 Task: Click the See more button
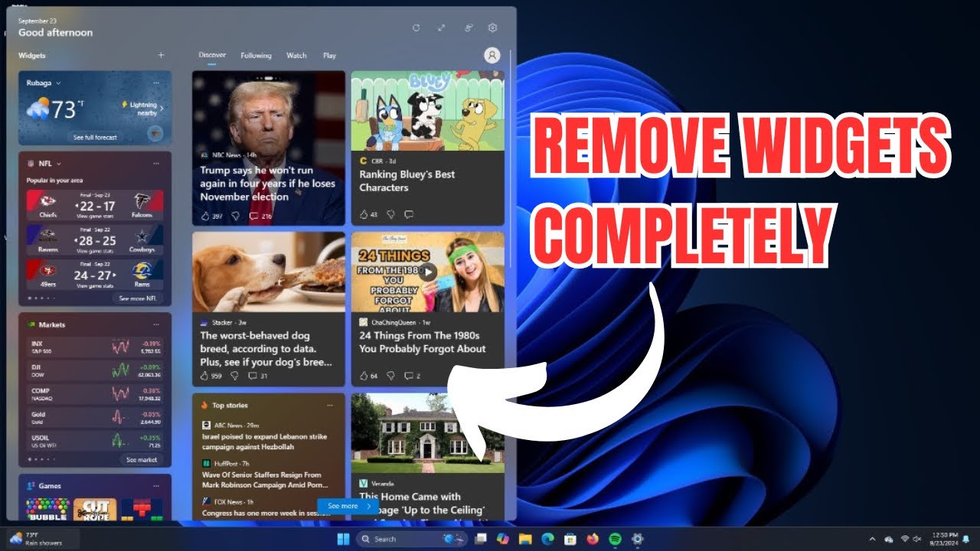[x=348, y=506]
